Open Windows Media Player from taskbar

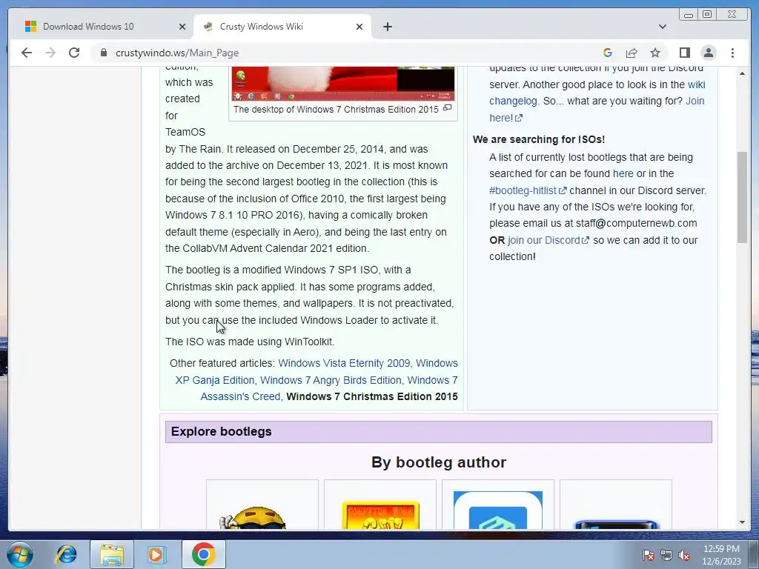(156, 554)
